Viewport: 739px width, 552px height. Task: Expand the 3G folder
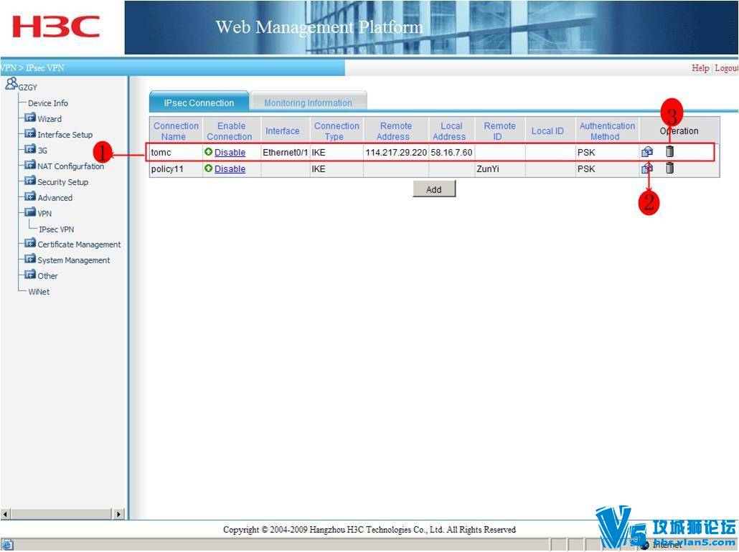(29, 149)
